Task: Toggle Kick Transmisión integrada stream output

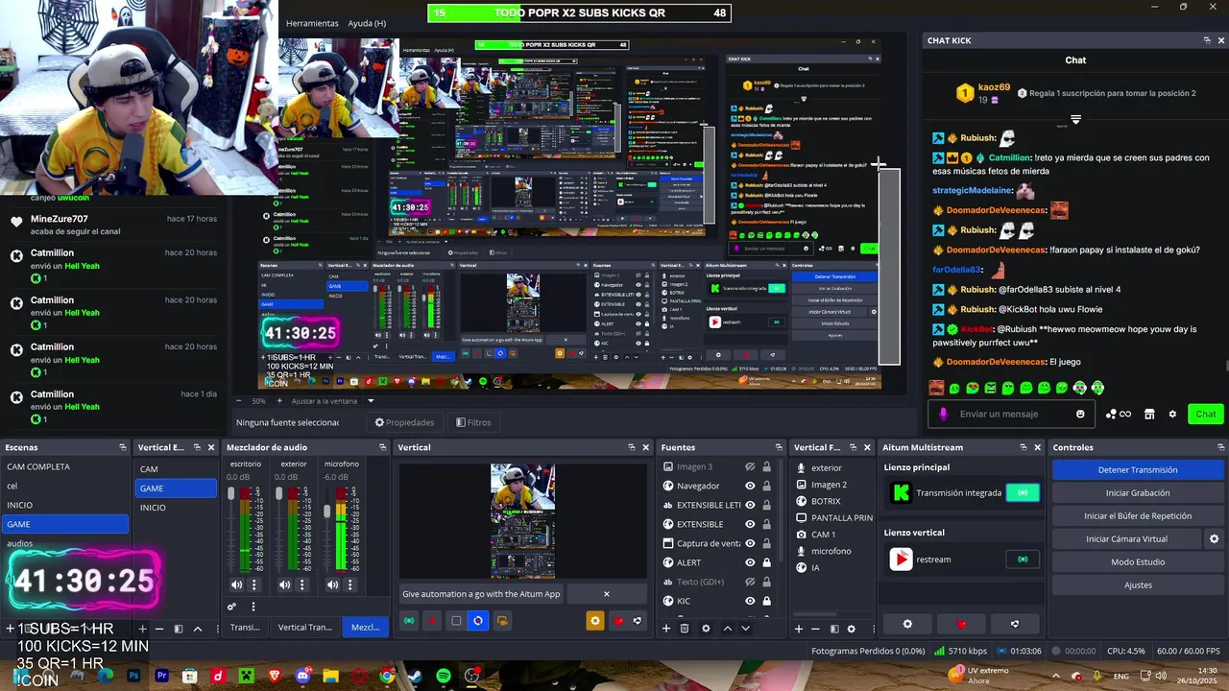Action: 1023,492
